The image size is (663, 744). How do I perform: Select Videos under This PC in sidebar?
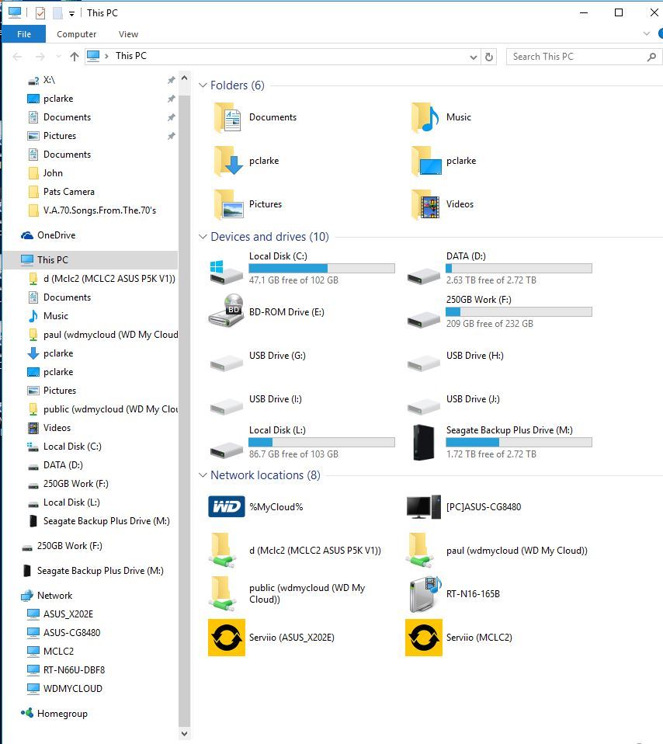[x=50, y=428]
